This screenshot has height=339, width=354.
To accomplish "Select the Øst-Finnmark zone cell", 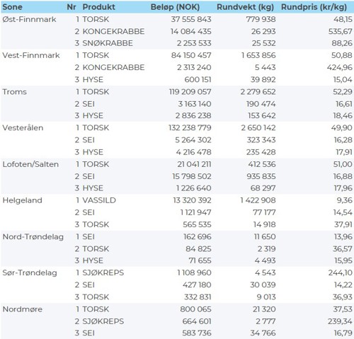I will (x=29, y=19).
